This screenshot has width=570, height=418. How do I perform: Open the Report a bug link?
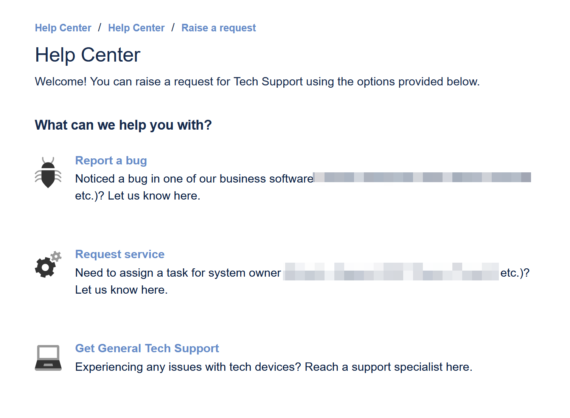coord(111,161)
